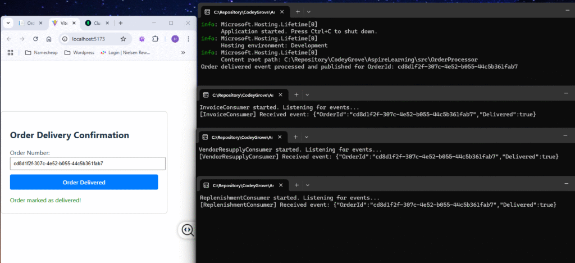Close the Vite browser tab
The height and width of the screenshot is (263, 575).
click(x=74, y=23)
